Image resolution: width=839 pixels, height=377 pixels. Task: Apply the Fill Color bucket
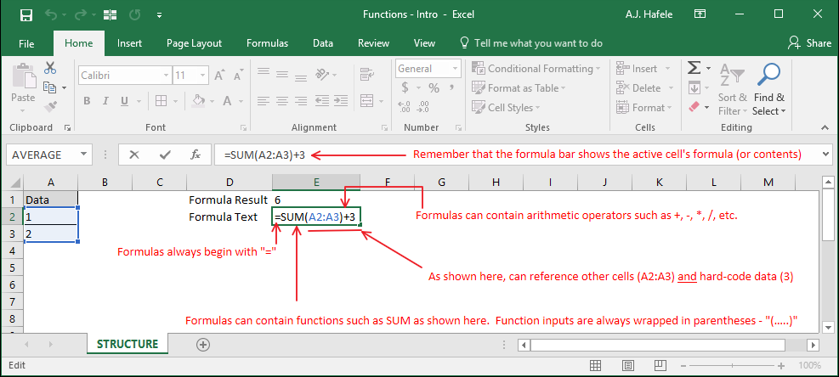tap(199, 100)
